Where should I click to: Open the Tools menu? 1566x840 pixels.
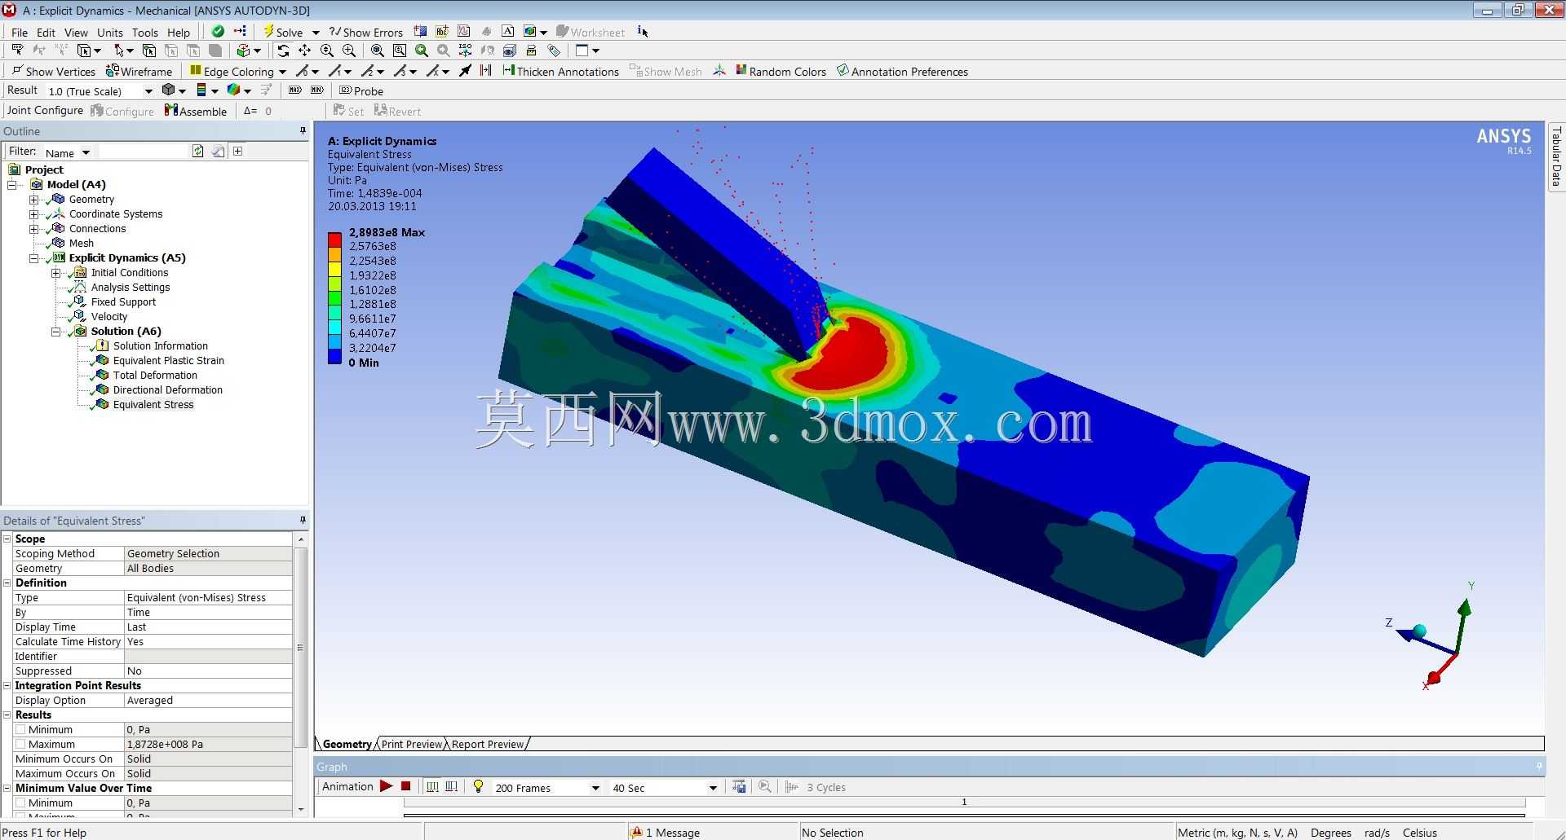coord(145,33)
